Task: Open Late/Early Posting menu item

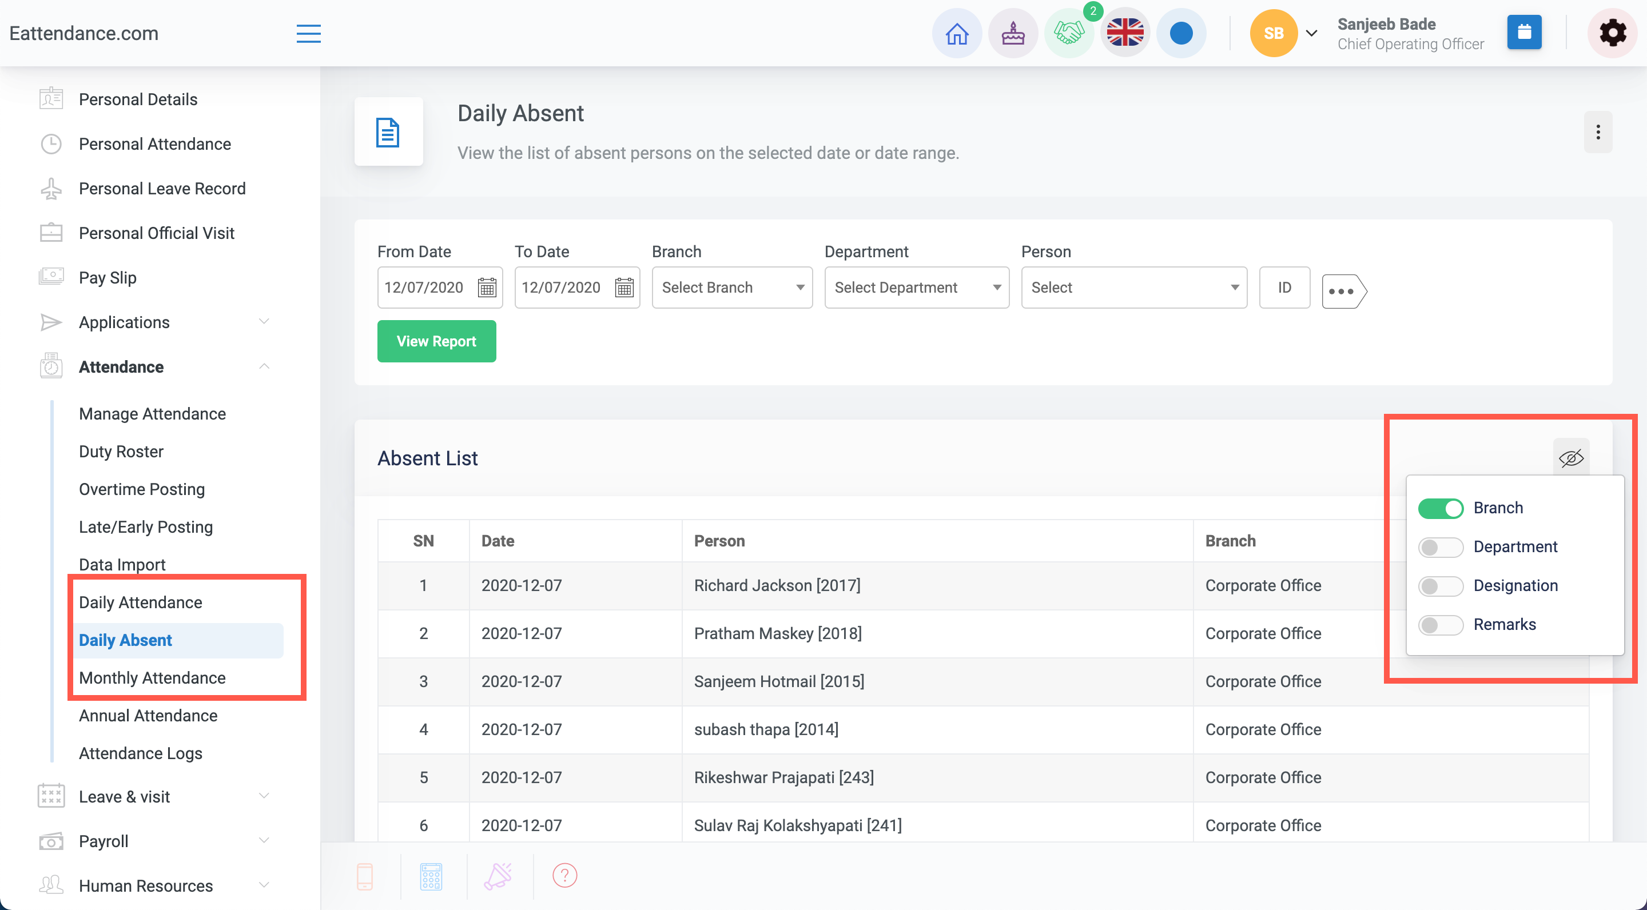Action: point(146,526)
